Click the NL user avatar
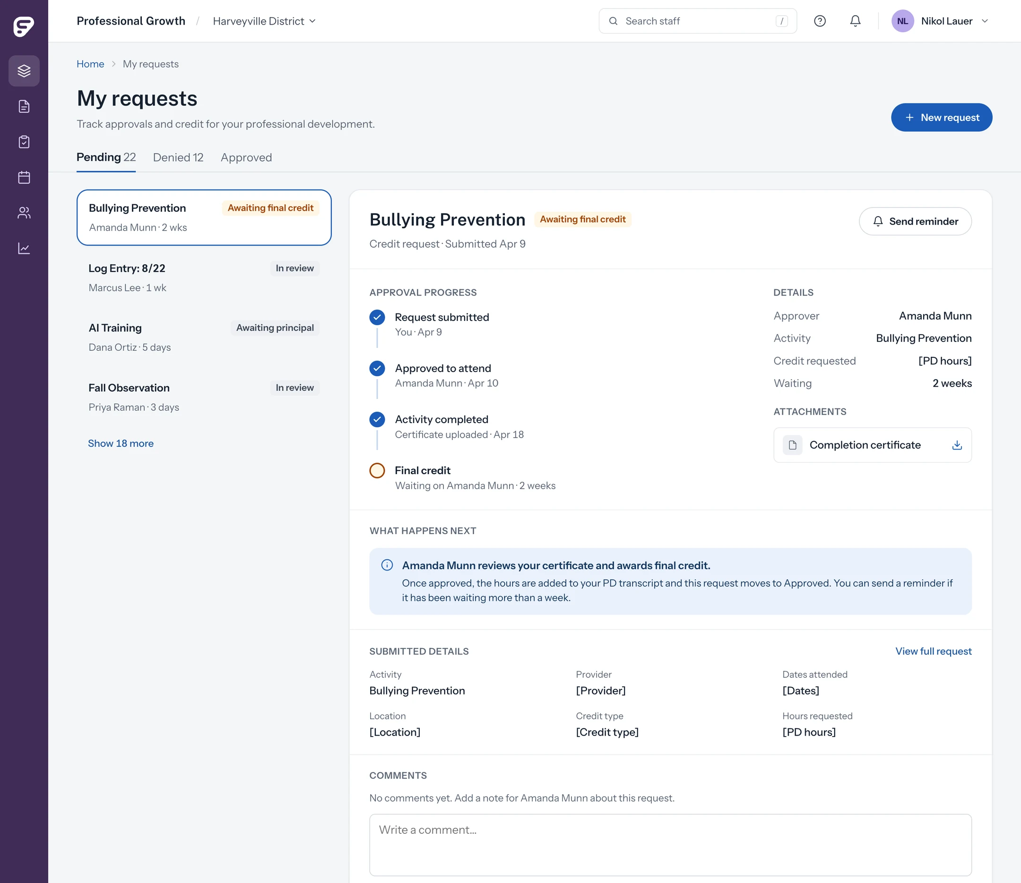This screenshot has height=883, width=1021. point(903,21)
